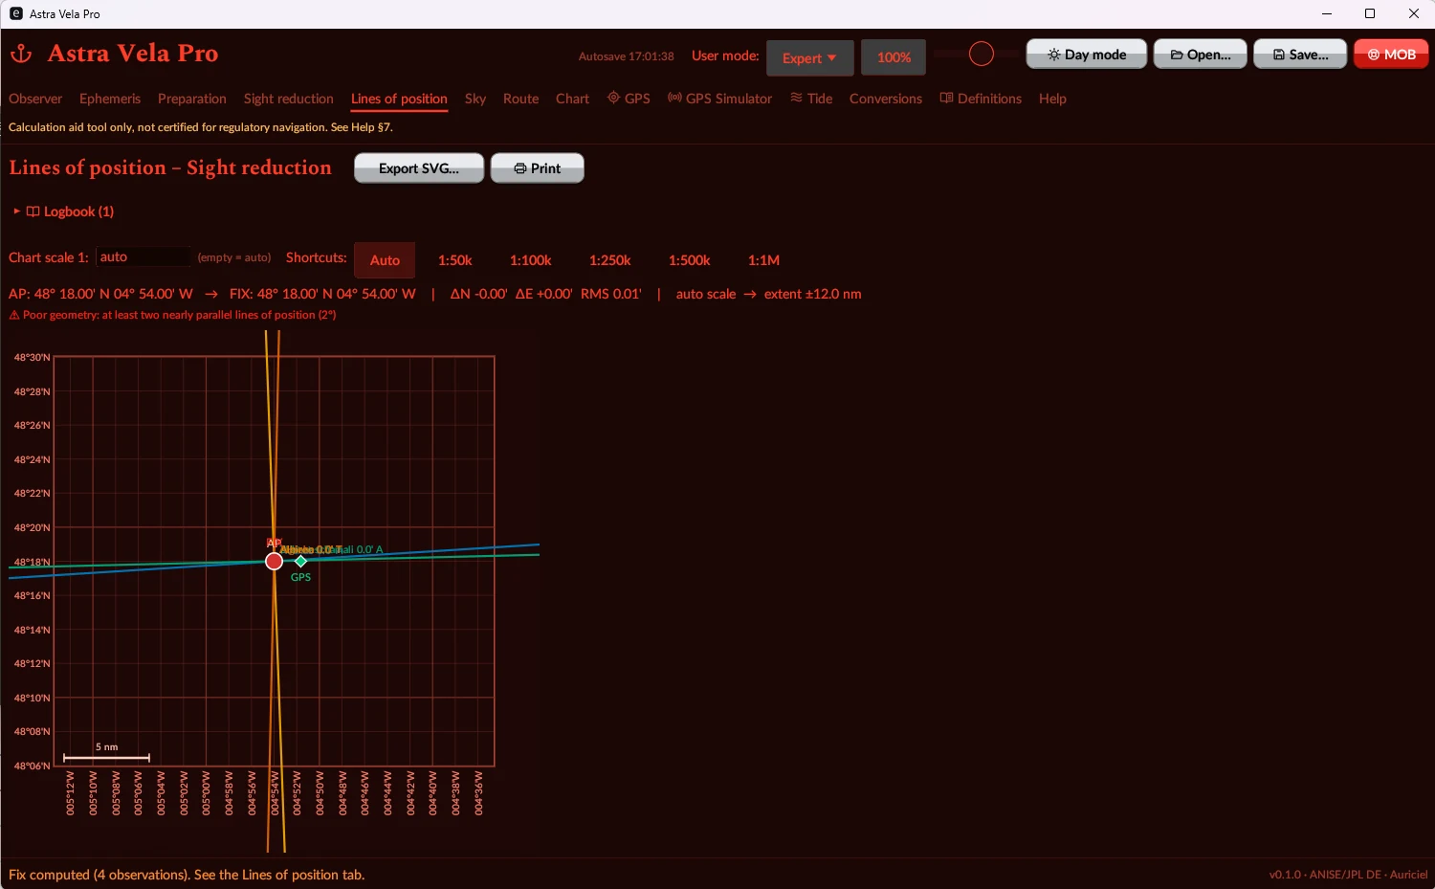Click the 'extent ±12.0 nm' text
Image resolution: width=1435 pixels, height=889 pixels.
point(812,294)
